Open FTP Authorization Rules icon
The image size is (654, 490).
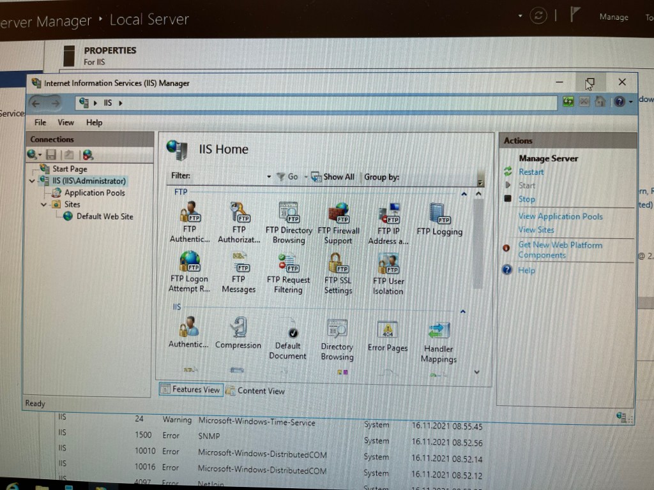[239, 214]
